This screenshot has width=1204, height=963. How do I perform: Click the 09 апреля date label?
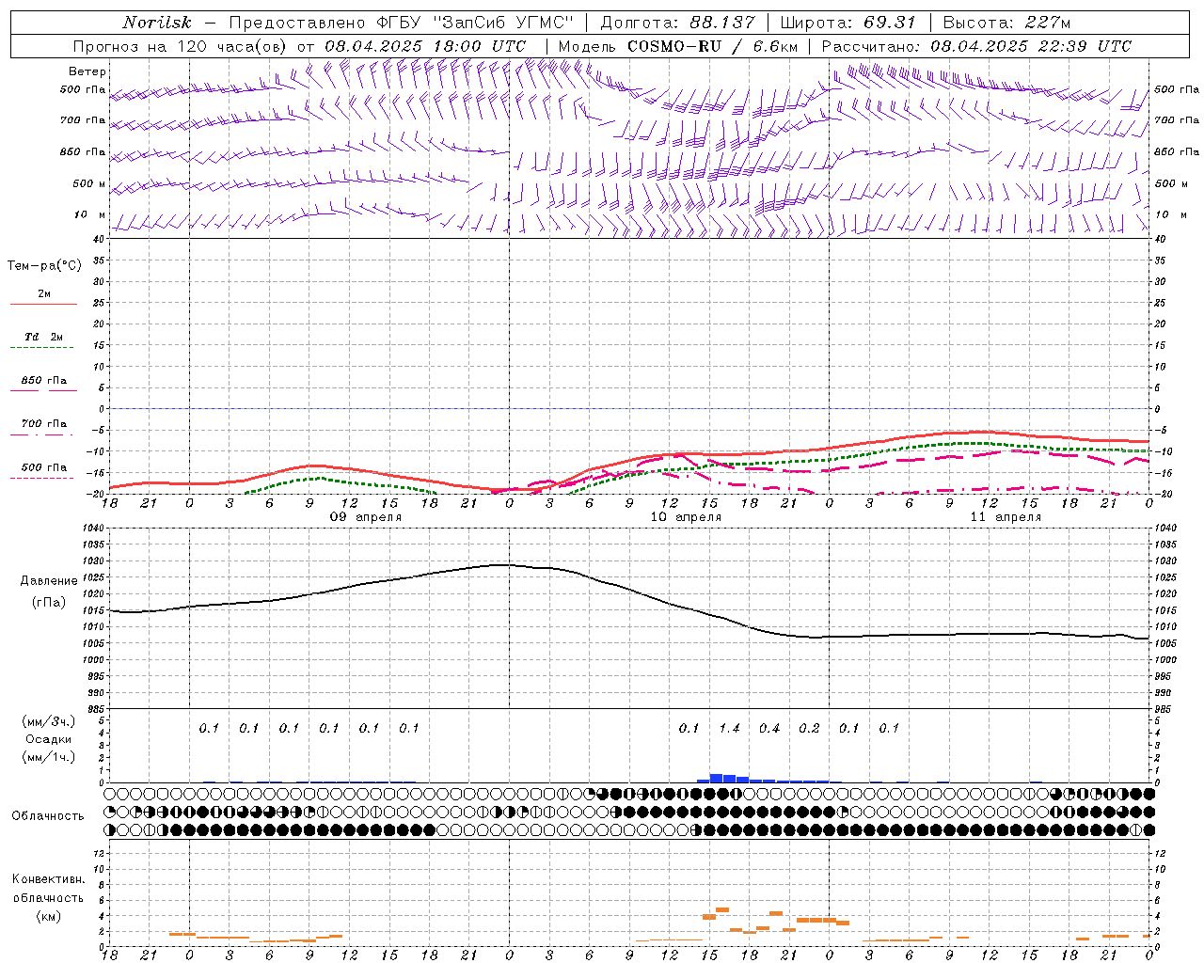click(366, 517)
